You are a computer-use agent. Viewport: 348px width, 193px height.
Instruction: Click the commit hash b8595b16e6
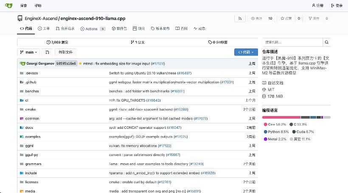[x=66, y=63]
